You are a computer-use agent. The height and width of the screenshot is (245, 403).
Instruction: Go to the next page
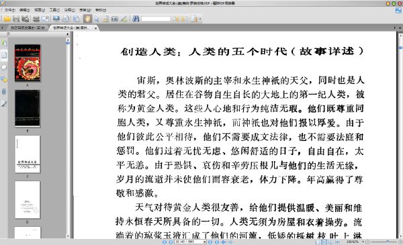tap(210, 242)
